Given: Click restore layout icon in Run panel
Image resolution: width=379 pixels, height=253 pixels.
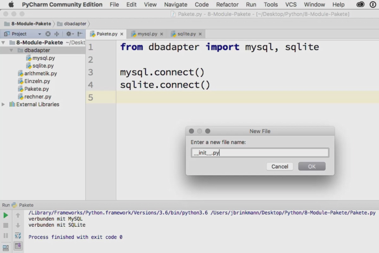Looking at the screenshot, I should click(x=6, y=248).
